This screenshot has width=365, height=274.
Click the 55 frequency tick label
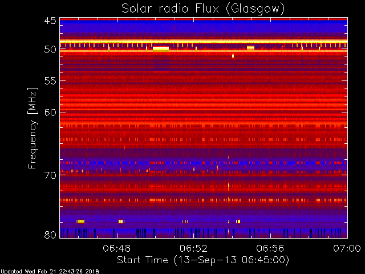pos(50,81)
